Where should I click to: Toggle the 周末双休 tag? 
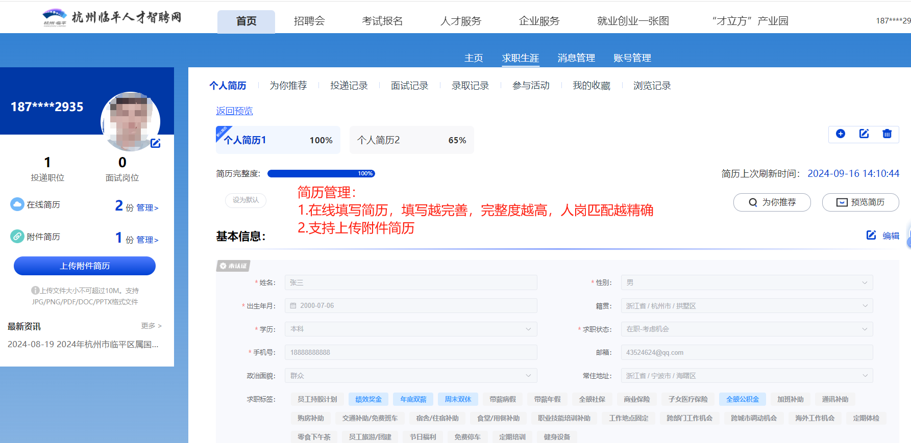point(458,399)
